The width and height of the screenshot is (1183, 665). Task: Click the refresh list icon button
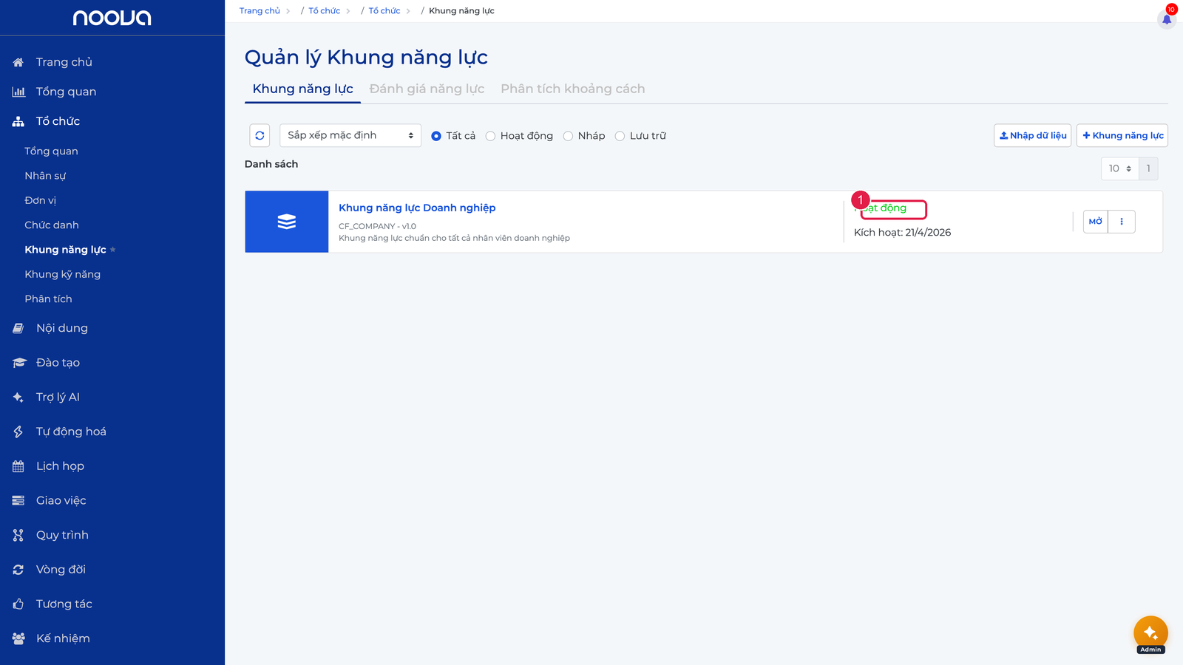click(260, 136)
